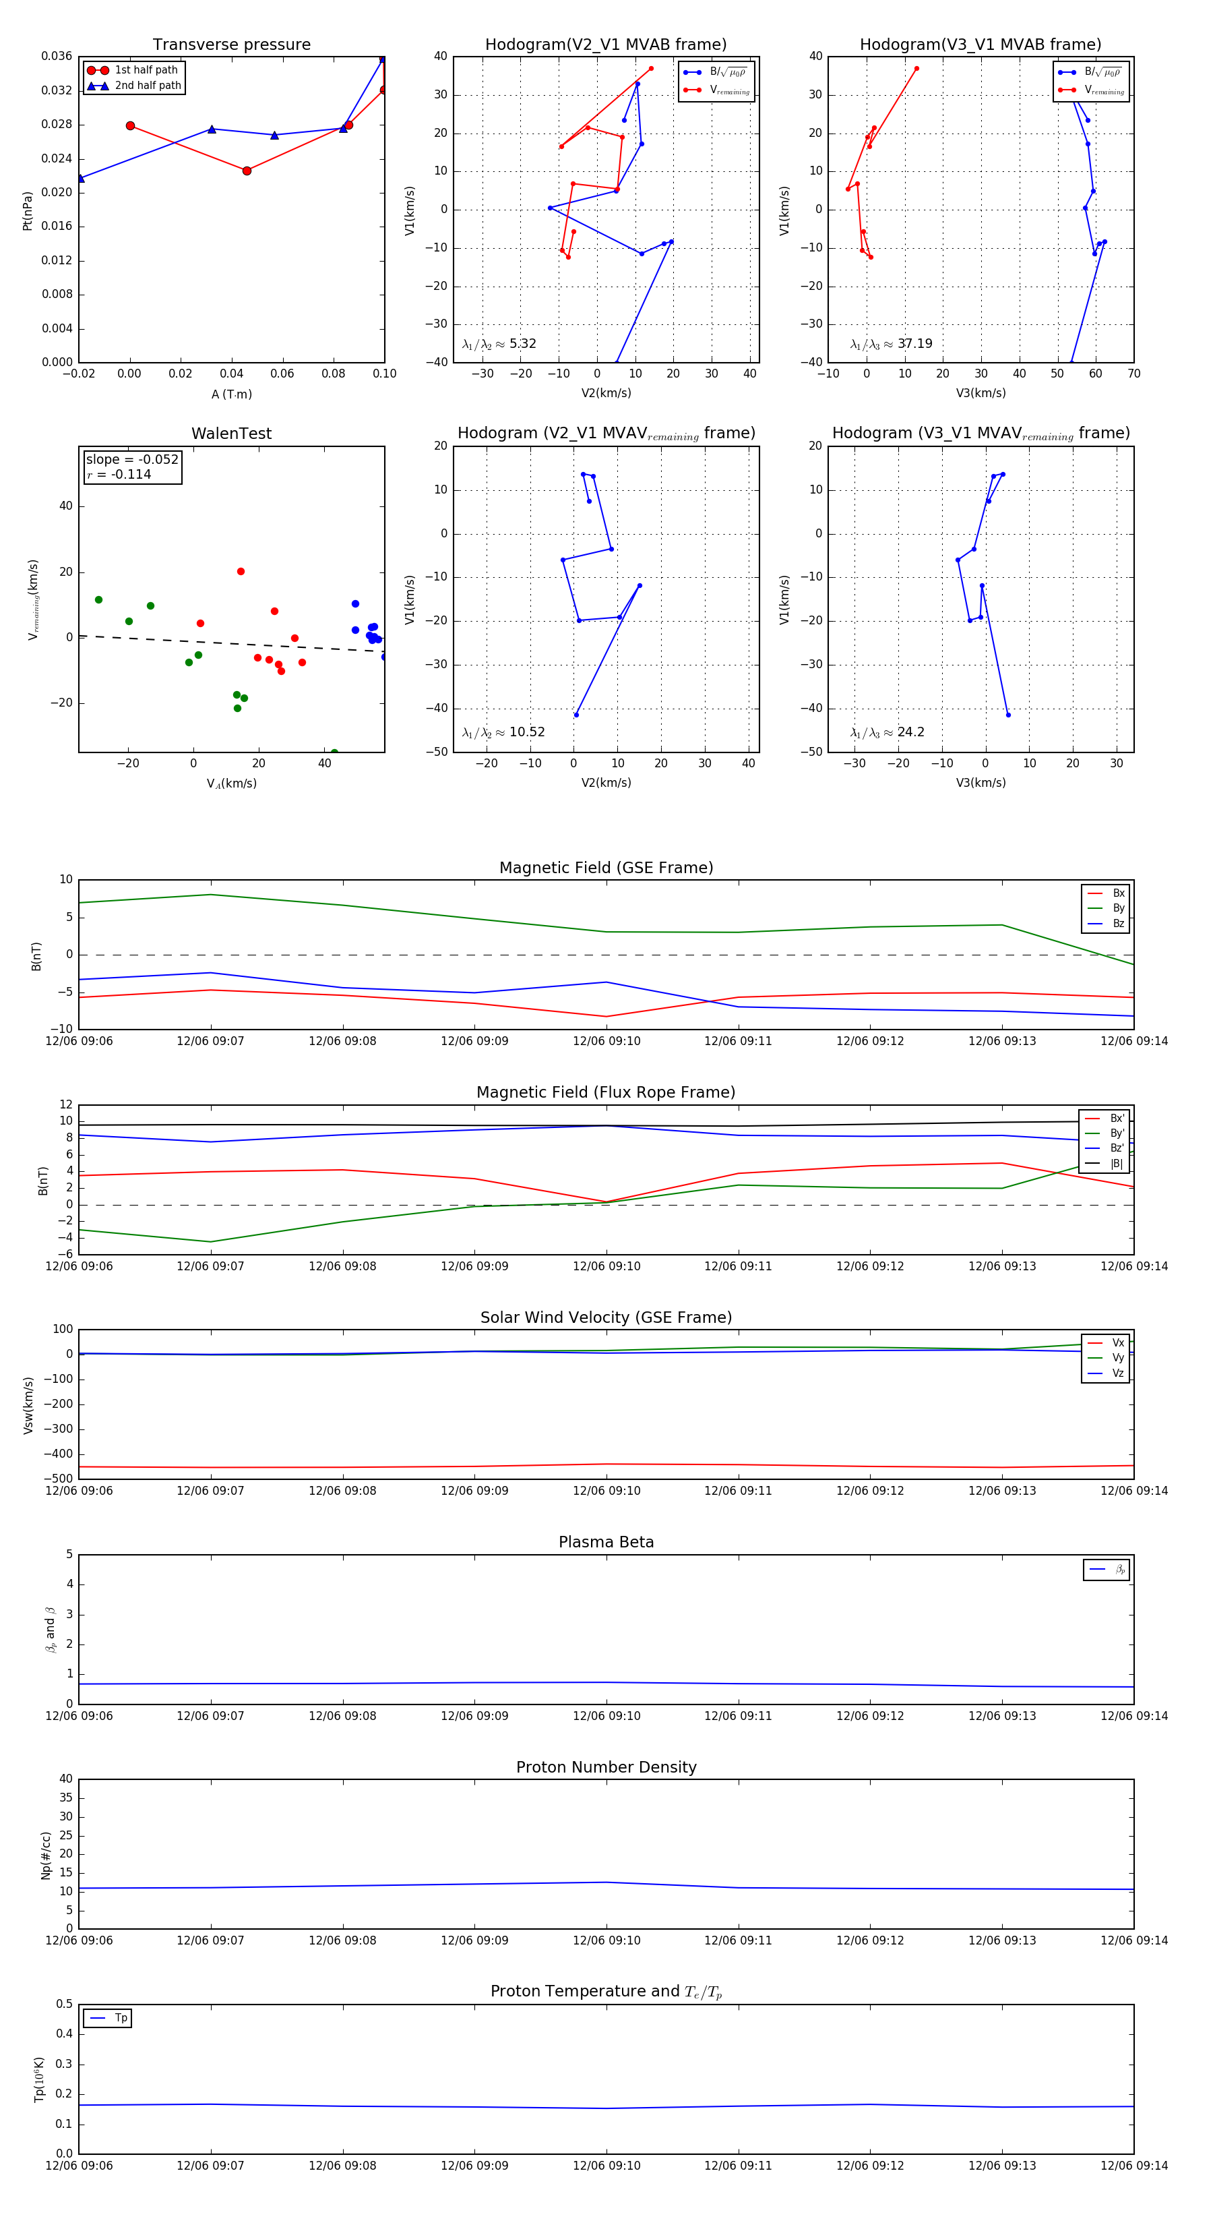
Task: Click the 'Vsw(km/s)' y-axis label
Action: (x=28, y=1405)
